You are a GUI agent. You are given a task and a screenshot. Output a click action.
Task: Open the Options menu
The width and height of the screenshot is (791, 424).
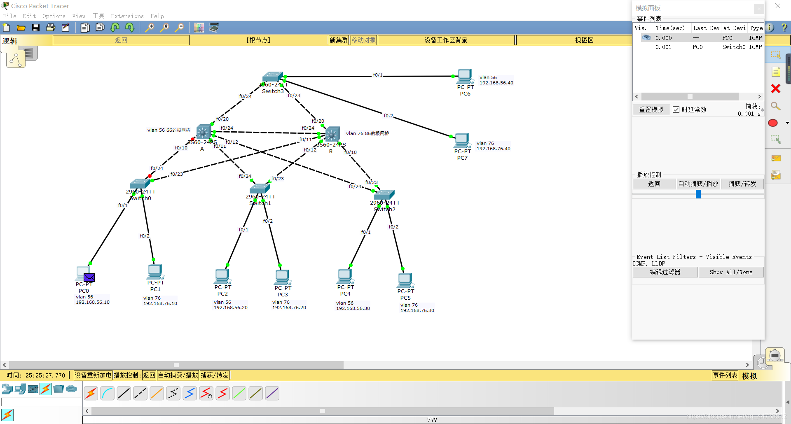[54, 16]
